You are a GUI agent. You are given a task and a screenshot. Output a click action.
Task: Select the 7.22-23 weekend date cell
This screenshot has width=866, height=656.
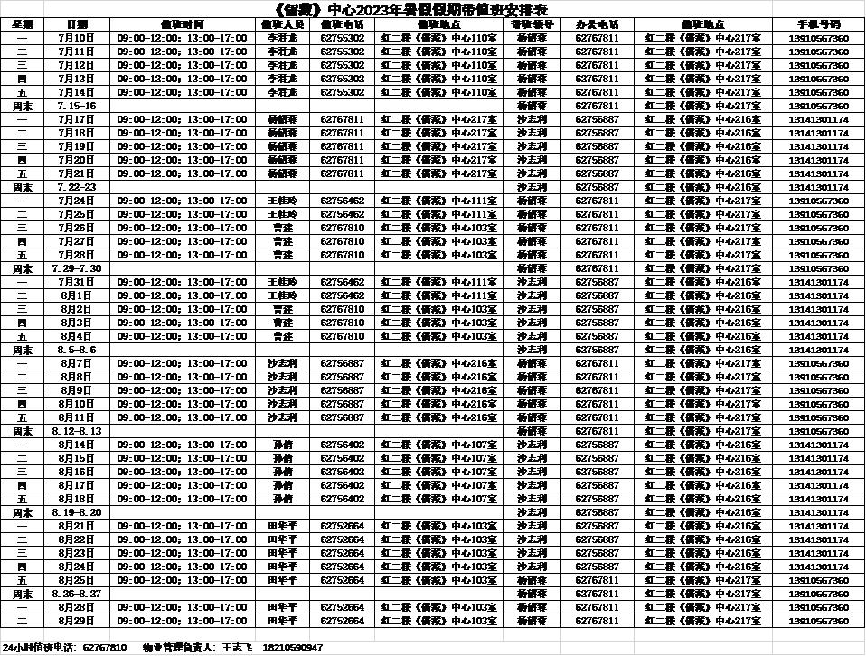(77, 187)
